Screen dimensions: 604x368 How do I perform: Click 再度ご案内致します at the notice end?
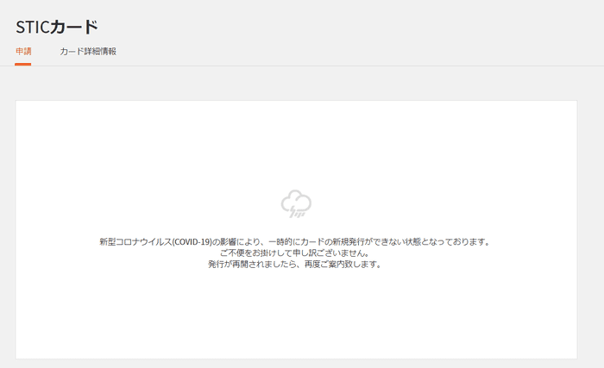pos(345,265)
